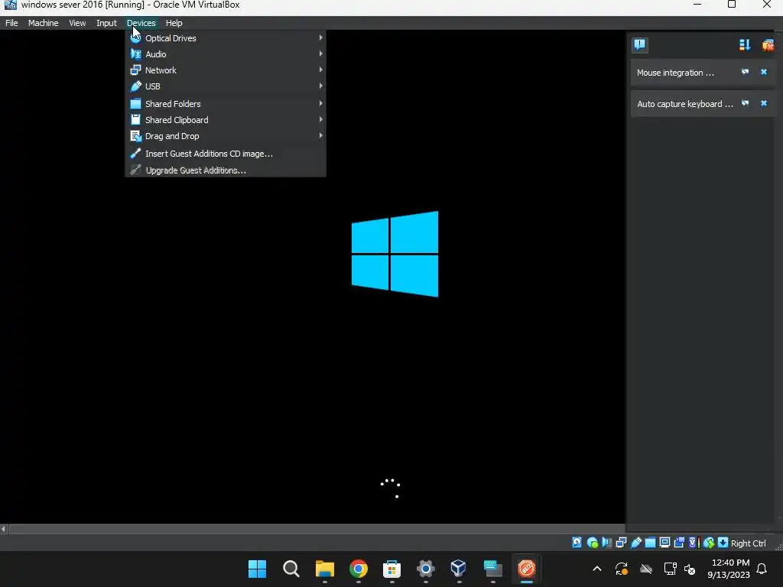The width and height of the screenshot is (783, 587).
Task: Click the mouse integration status indicator
Action: click(x=709, y=543)
